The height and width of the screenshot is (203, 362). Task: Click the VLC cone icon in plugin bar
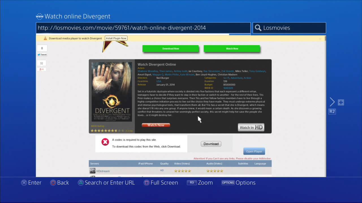pos(45,38)
